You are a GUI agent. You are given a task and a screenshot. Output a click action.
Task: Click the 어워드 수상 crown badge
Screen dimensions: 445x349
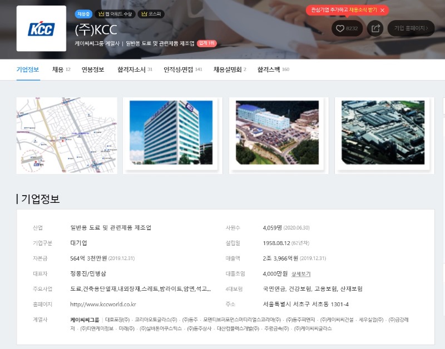(x=115, y=14)
